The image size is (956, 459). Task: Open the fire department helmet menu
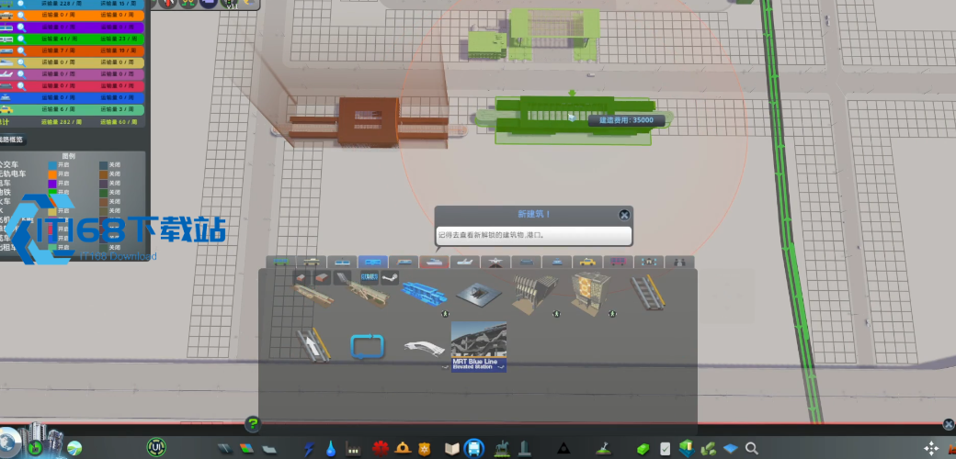[x=403, y=449]
